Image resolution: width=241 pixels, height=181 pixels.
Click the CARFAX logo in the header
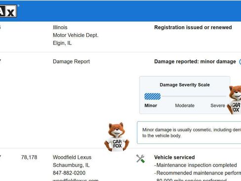tap(8, 11)
